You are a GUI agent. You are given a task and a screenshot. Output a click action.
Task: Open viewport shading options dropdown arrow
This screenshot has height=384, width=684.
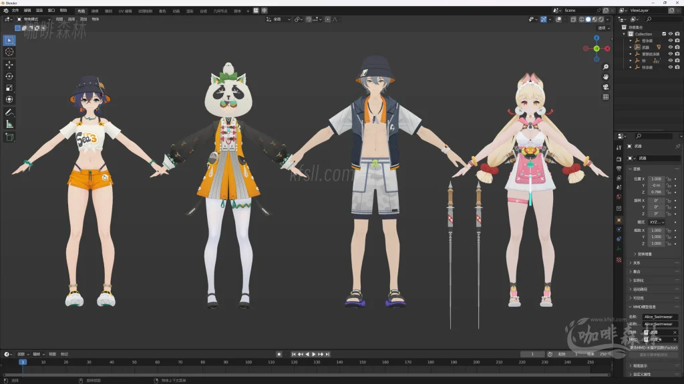click(608, 19)
